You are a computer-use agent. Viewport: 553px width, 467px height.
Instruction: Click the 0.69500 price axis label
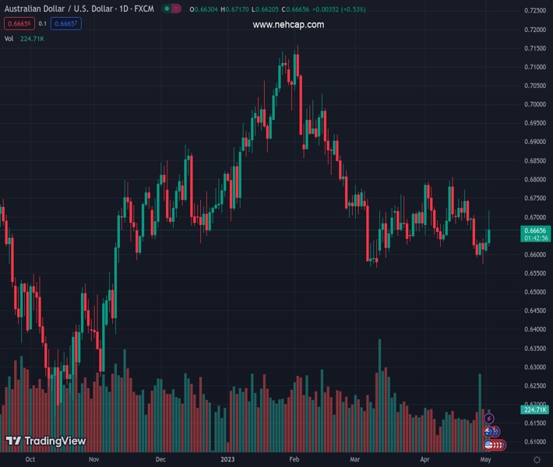coord(535,123)
